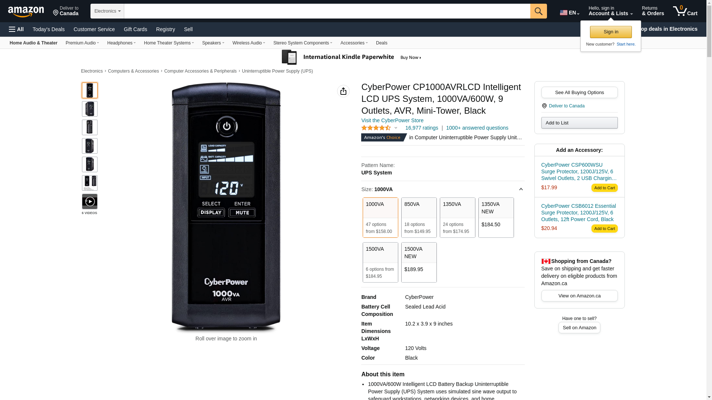Open the Gift Cards menu item
This screenshot has height=400, width=712.
tap(135, 29)
